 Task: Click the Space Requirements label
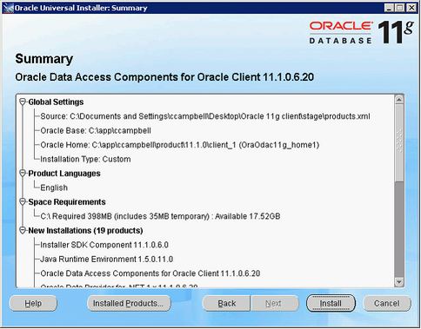67,201
